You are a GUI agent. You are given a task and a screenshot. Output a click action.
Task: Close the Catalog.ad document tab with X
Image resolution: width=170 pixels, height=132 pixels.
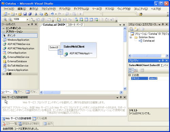pos(124,25)
